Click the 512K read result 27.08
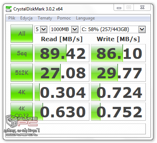Image resolution: width=157 pixels, height=143 pixels. 62,73
